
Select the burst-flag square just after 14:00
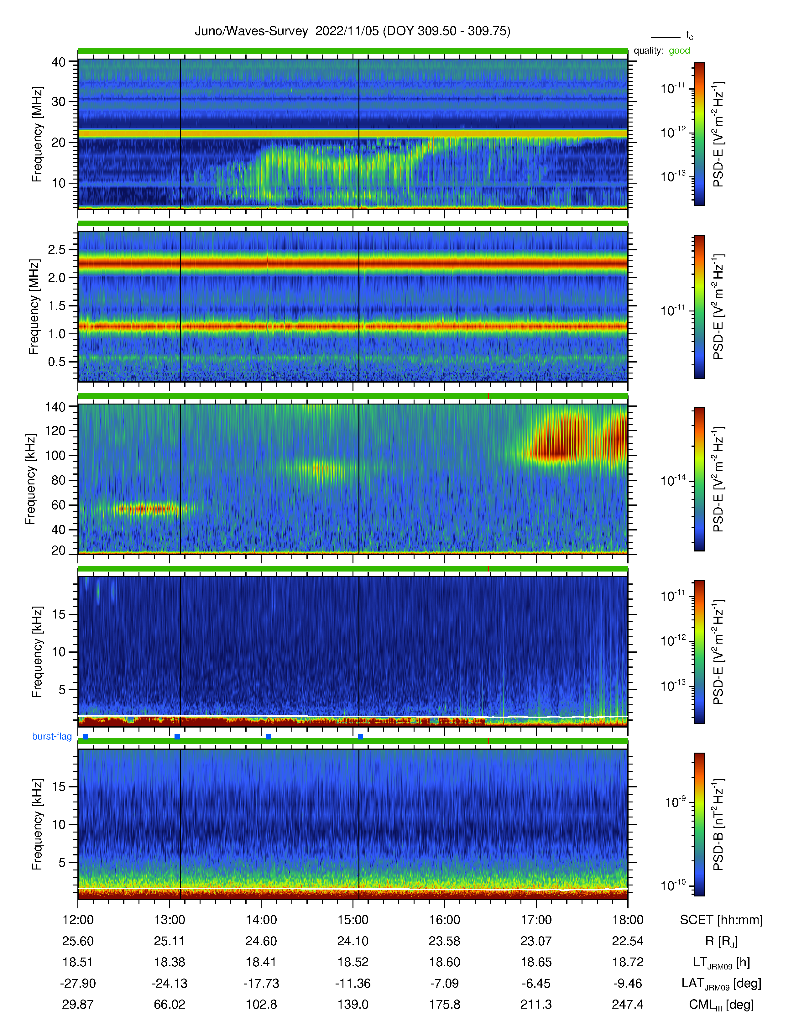pyautogui.click(x=269, y=737)
